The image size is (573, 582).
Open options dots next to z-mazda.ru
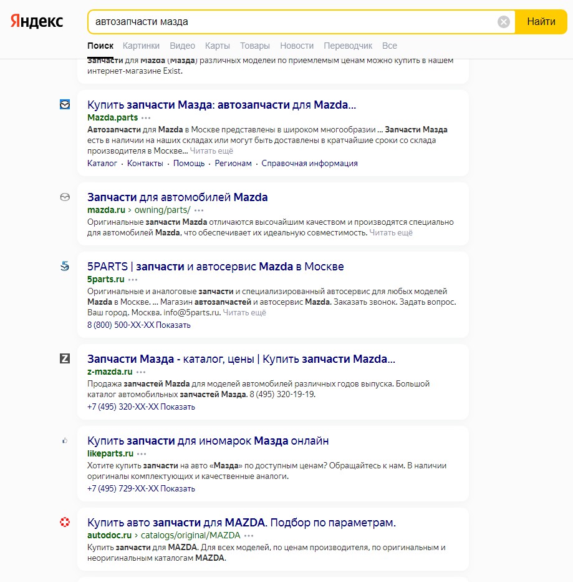coord(141,372)
